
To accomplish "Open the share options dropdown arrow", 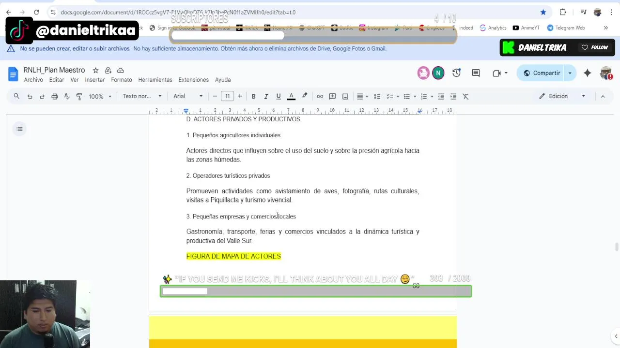I will point(570,73).
